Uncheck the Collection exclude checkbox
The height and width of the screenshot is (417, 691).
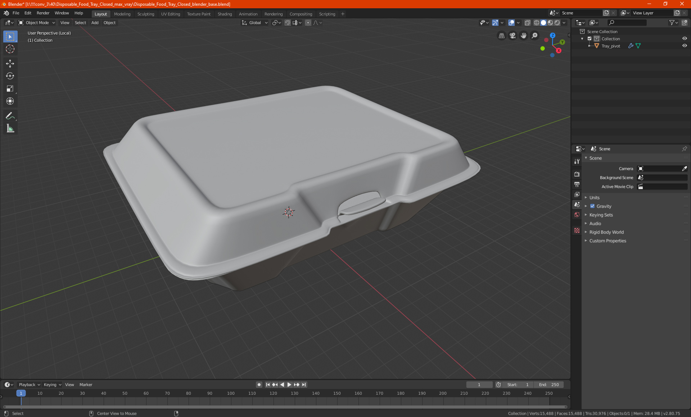[x=590, y=39]
